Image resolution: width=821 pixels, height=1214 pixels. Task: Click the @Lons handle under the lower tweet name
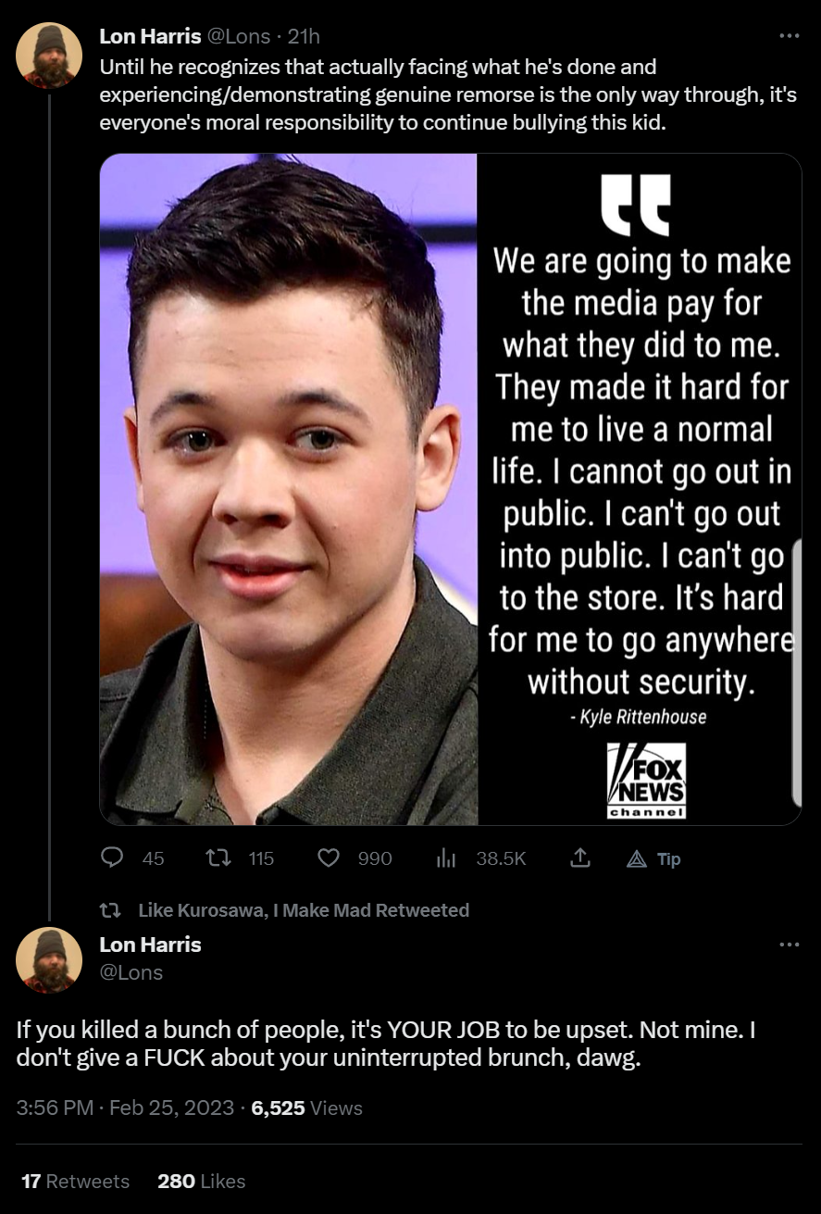coord(131,972)
